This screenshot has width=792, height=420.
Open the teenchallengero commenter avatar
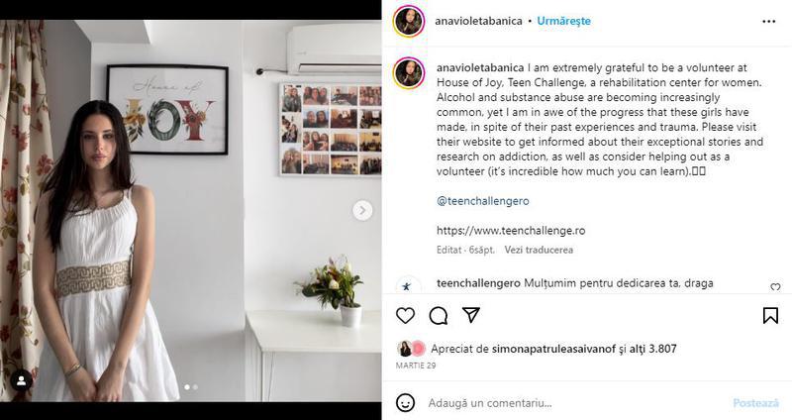(x=407, y=285)
